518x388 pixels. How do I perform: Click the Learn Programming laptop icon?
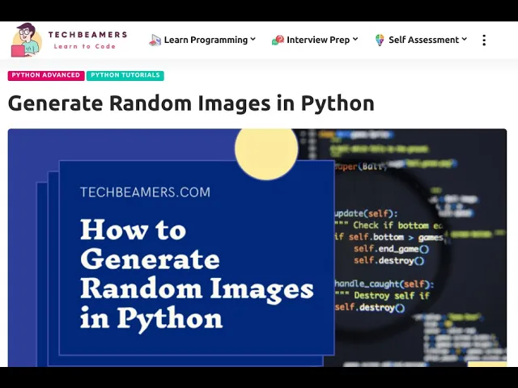pos(155,40)
